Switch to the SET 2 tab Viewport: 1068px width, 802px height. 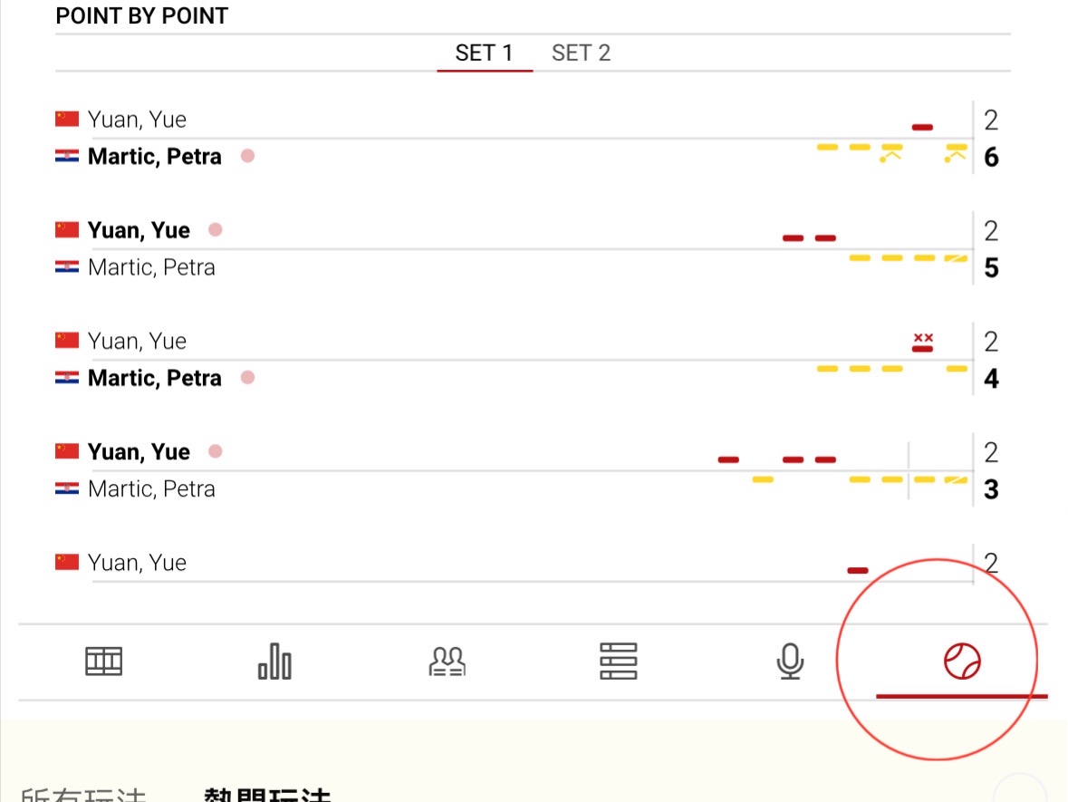581,53
